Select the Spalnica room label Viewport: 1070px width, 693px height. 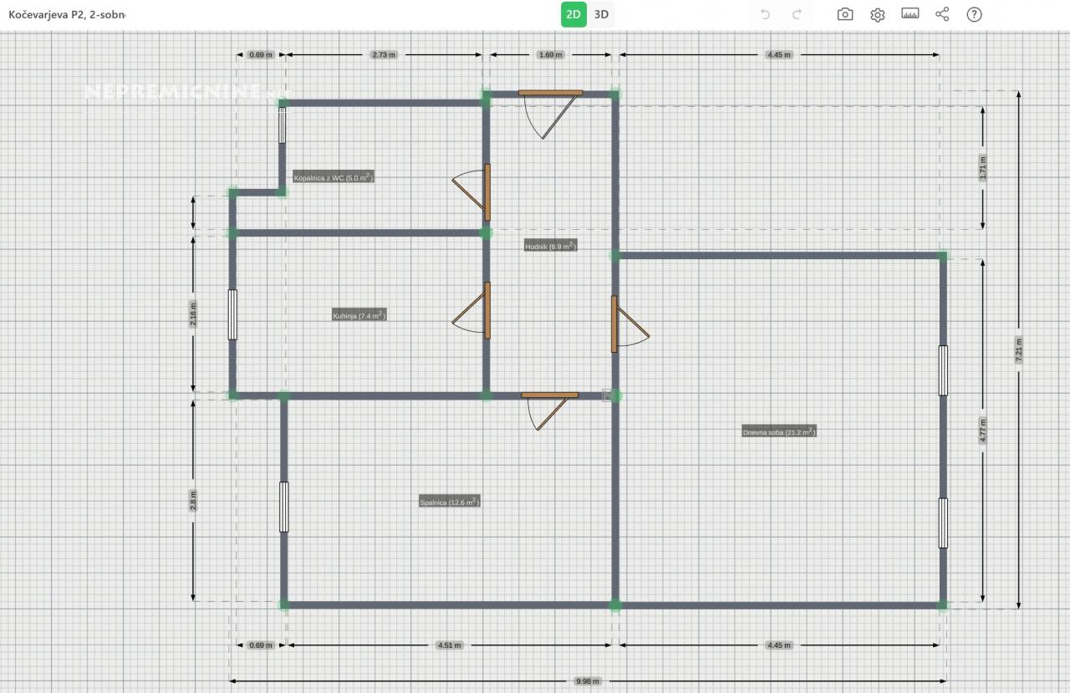(449, 502)
